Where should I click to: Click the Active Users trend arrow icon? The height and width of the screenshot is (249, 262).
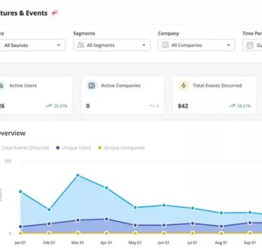[48, 106]
